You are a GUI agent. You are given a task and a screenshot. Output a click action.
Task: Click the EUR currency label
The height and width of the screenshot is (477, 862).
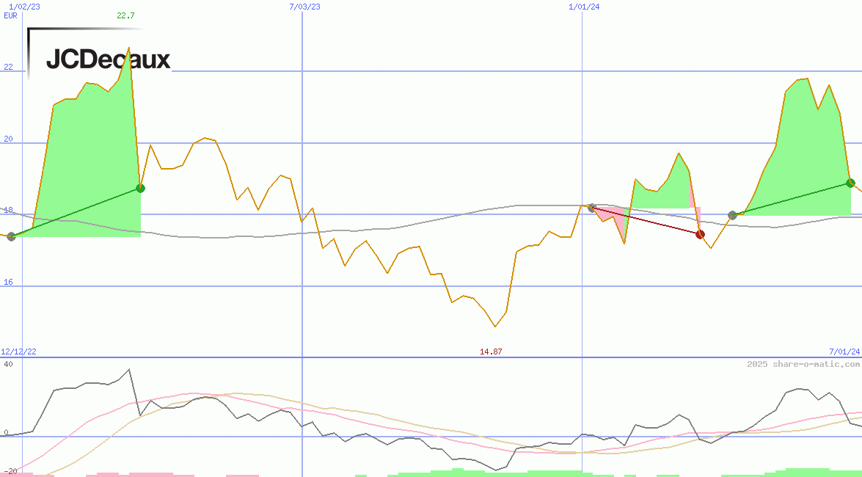[10, 15]
